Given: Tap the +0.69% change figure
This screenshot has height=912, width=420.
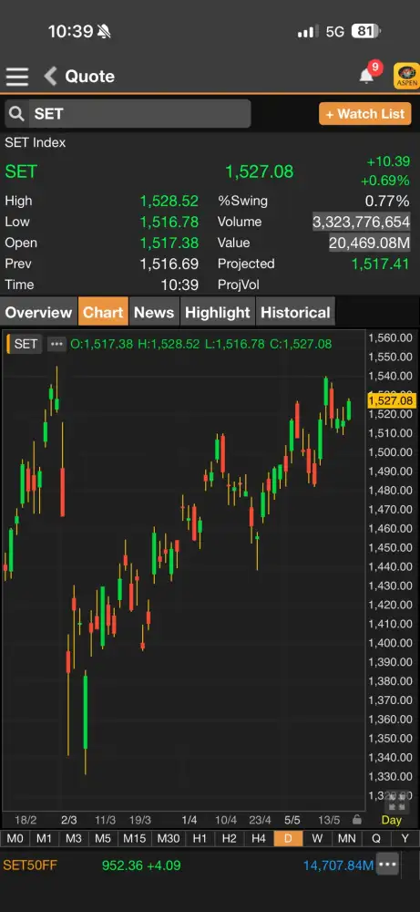Looking at the screenshot, I should tap(385, 181).
